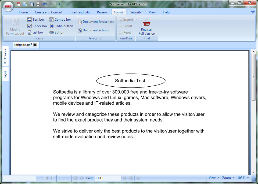Open Document actions
Image resolution: width=258 pixels, height=184 pixels.
(x=94, y=30)
